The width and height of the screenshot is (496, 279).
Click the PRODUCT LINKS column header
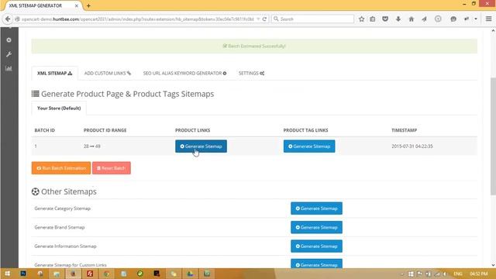pos(193,130)
